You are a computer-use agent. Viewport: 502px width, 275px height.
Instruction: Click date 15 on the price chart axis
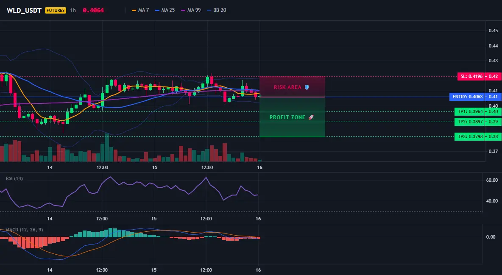pyautogui.click(x=155, y=167)
